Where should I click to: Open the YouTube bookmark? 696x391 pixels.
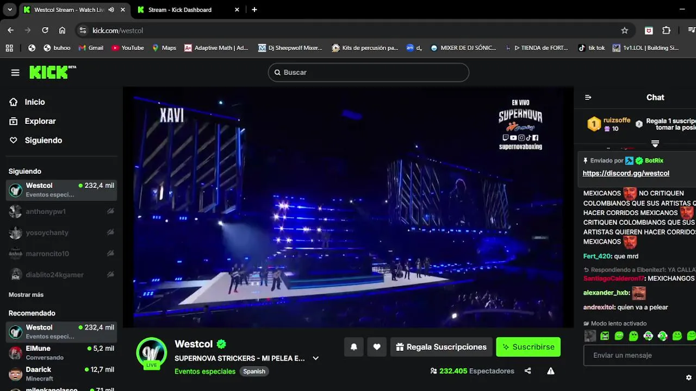coord(127,48)
